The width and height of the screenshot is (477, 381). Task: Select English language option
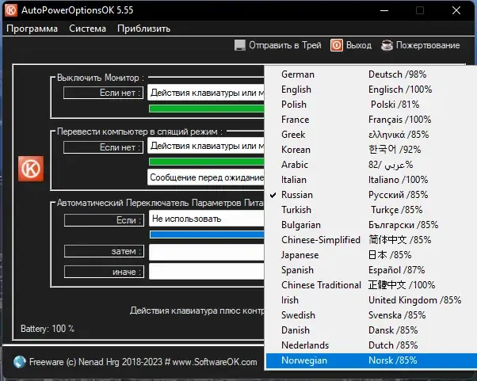click(372, 90)
